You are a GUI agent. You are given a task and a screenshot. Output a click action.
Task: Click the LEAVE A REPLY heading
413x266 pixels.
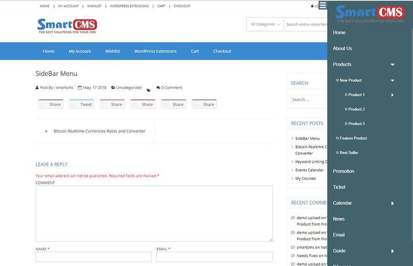pyautogui.click(x=51, y=164)
